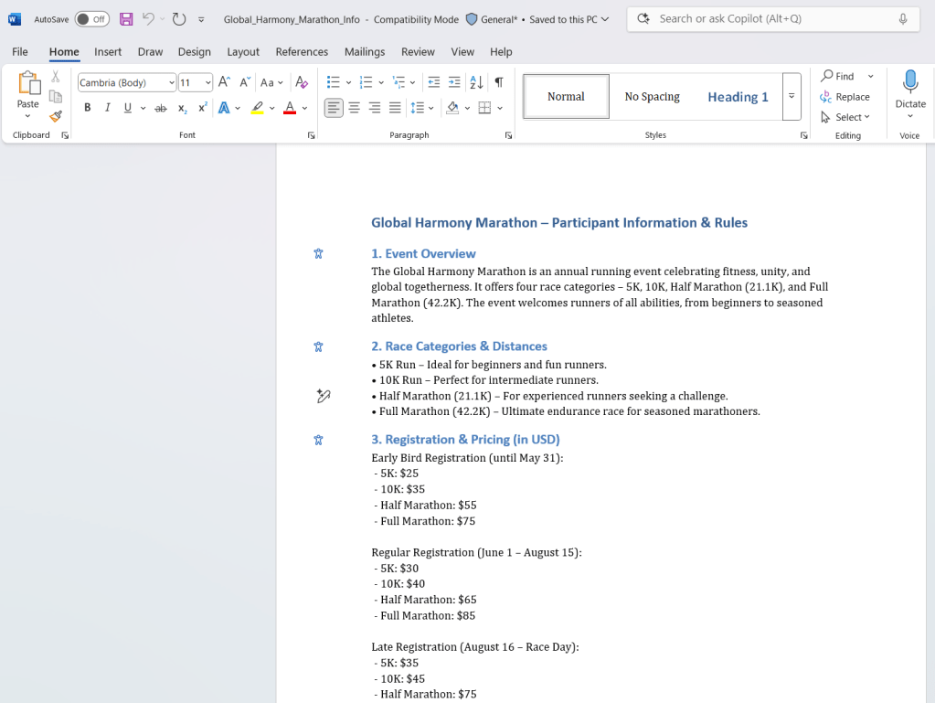935x703 pixels.
Task: Switch to the References tab
Action: pos(302,52)
